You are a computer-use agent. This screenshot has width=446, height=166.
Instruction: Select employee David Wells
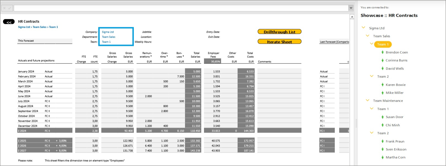(x=395, y=68)
